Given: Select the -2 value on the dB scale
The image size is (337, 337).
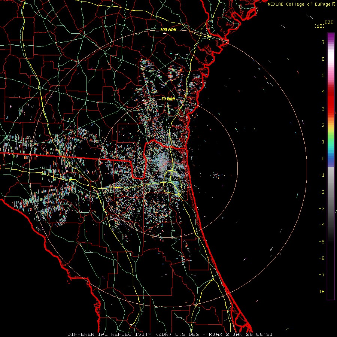Looking at the screenshot, I should click(x=322, y=192).
